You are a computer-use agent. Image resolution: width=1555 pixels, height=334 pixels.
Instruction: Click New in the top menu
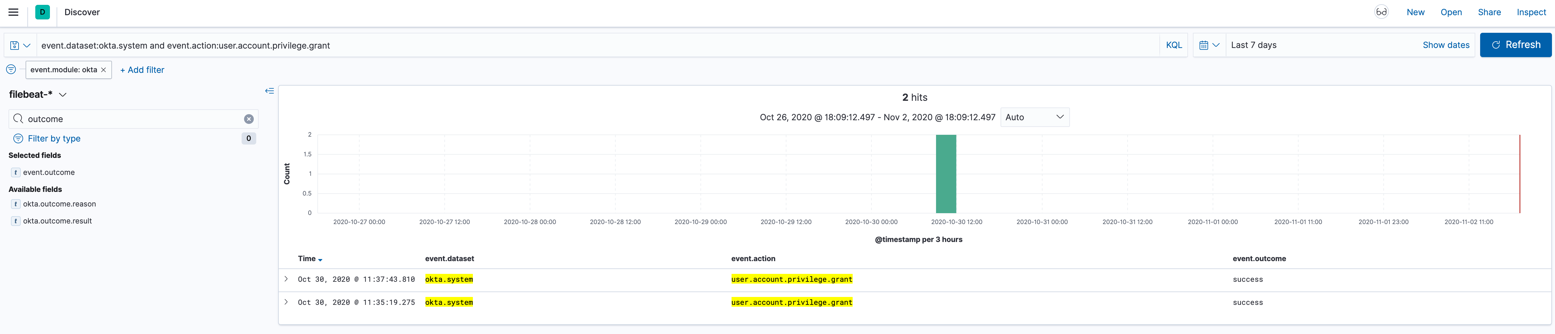point(1415,12)
